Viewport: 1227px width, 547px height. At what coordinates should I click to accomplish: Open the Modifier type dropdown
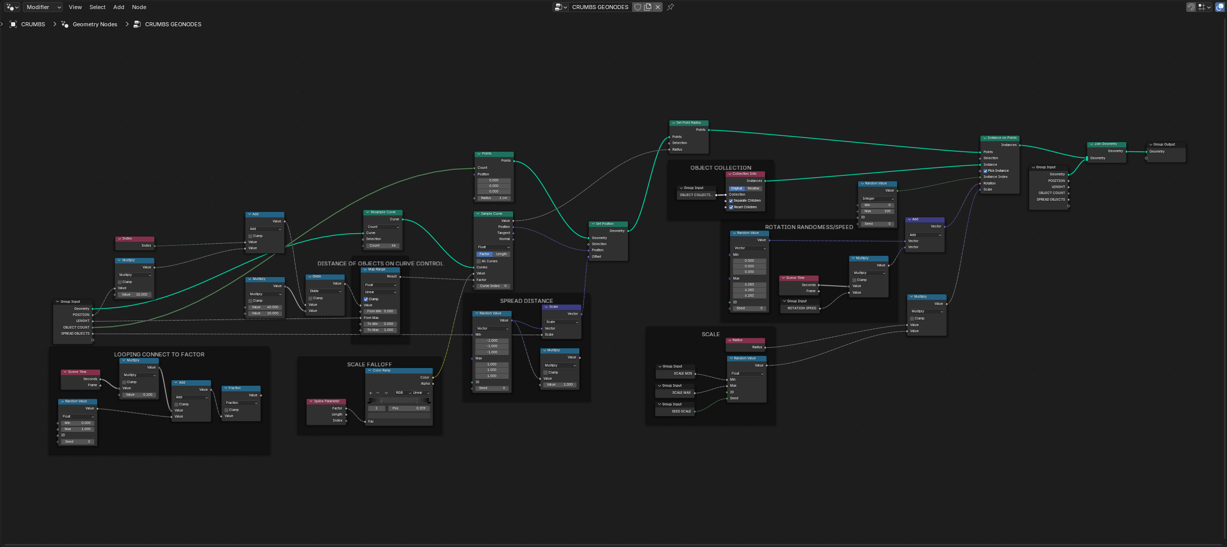click(43, 7)
